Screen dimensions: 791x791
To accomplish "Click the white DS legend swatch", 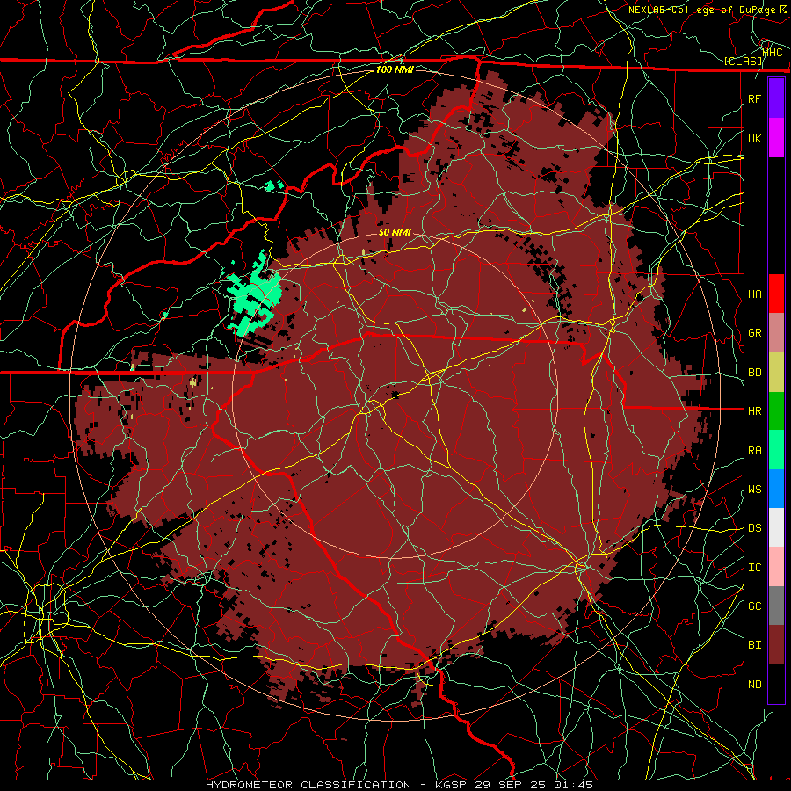I will [x=776, y=527].
